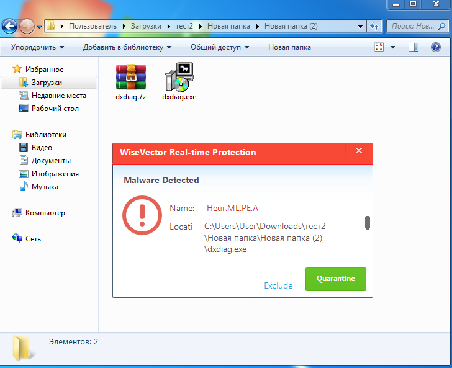Expand chevron after "Загрузки" breadcrumb
Screen dimensions: 452x368
(x=169, y=27)
